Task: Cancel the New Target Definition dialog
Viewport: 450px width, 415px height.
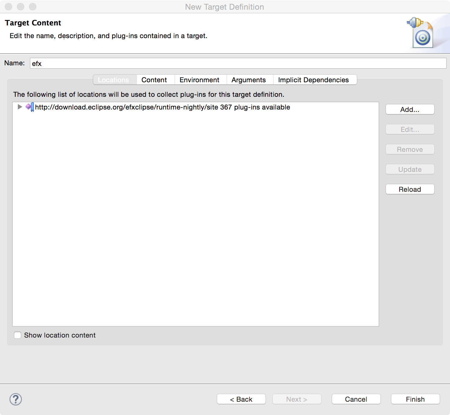Action: tap(356, 399)
